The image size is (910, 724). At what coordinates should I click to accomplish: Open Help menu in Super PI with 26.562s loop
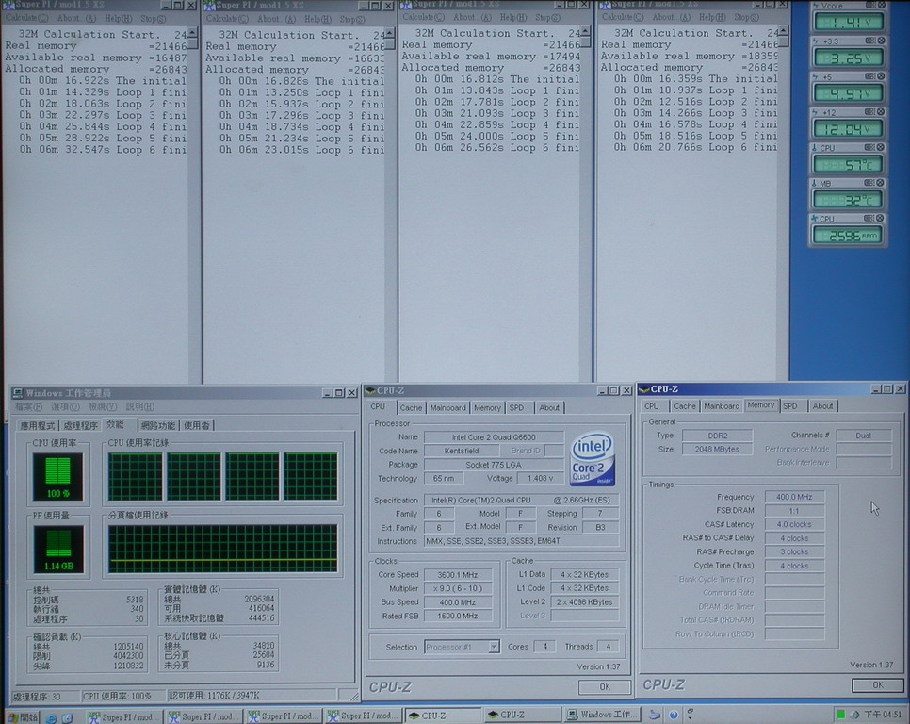512,17
